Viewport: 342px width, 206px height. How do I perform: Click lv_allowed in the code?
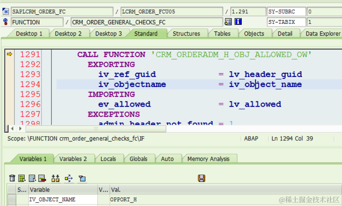255,104
